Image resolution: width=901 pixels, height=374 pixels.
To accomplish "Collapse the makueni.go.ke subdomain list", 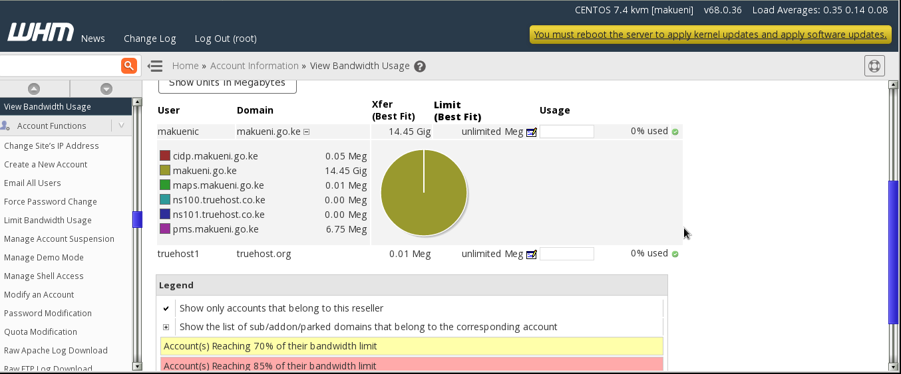I will [307, 132].
